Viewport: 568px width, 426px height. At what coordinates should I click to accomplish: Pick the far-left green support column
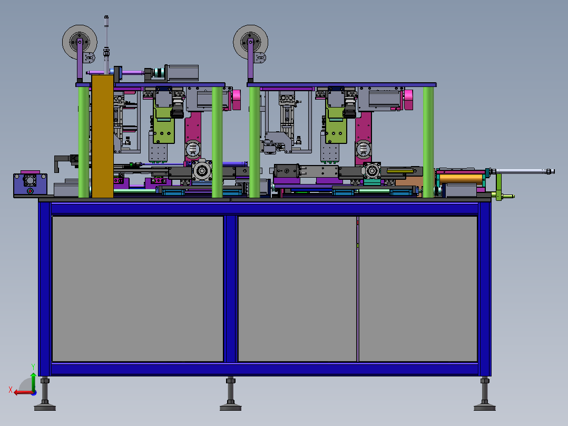tap(84, 142)
